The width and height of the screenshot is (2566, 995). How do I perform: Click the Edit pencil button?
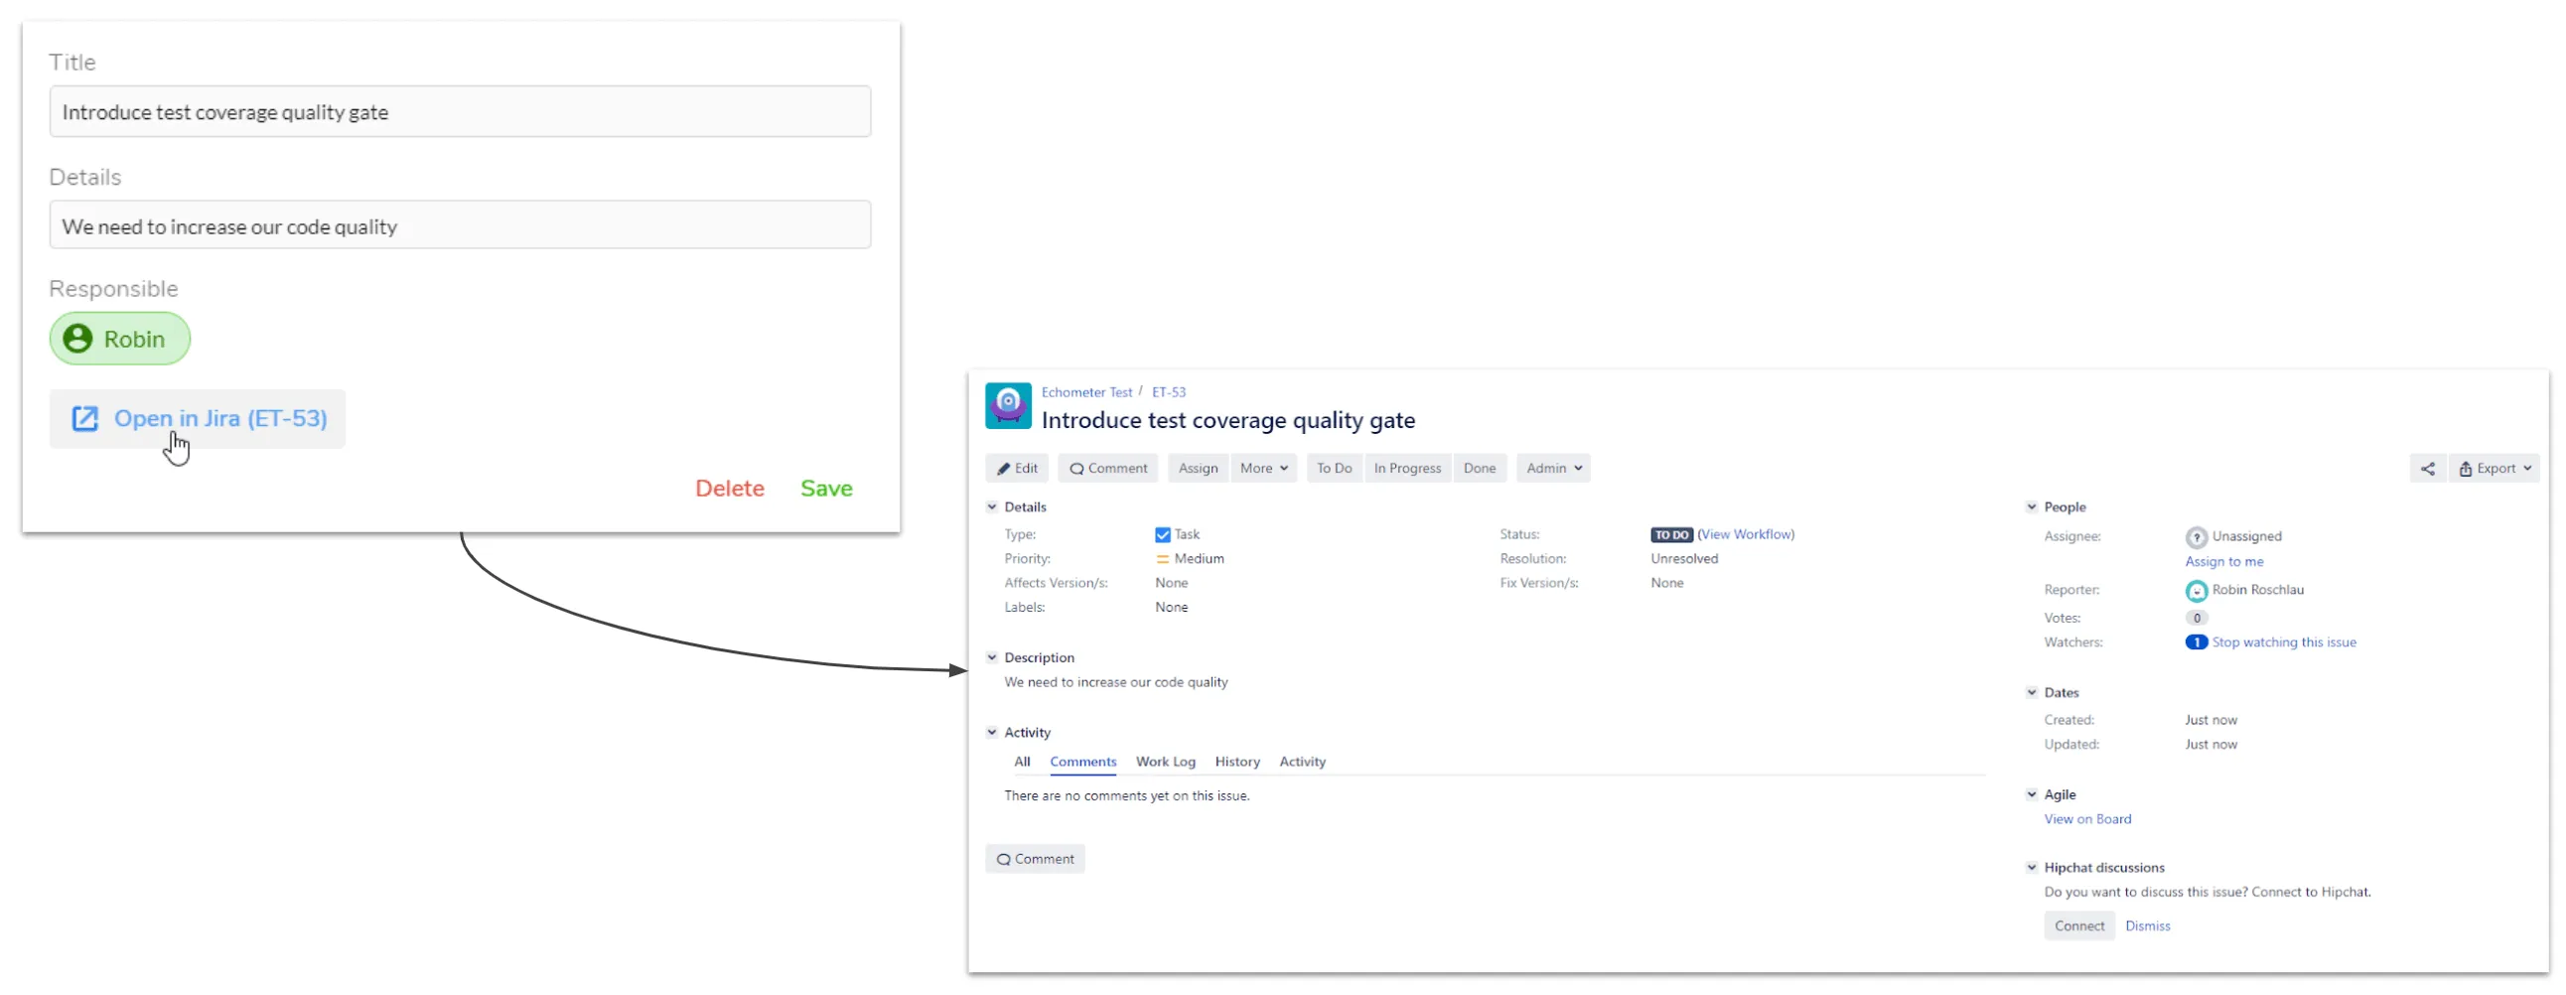click(1016, 468)
